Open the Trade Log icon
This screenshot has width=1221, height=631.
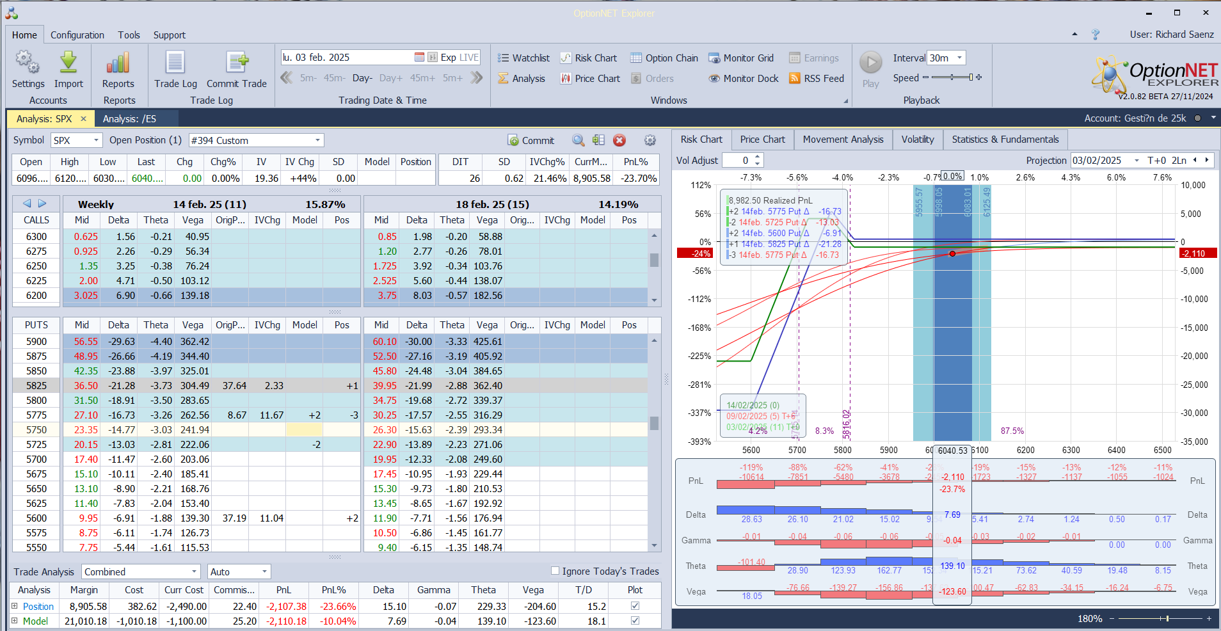tap(175, 63)
